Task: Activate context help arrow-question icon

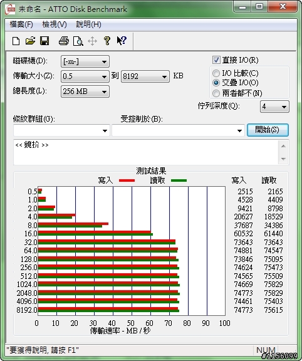Action: [x=122, y=41]
